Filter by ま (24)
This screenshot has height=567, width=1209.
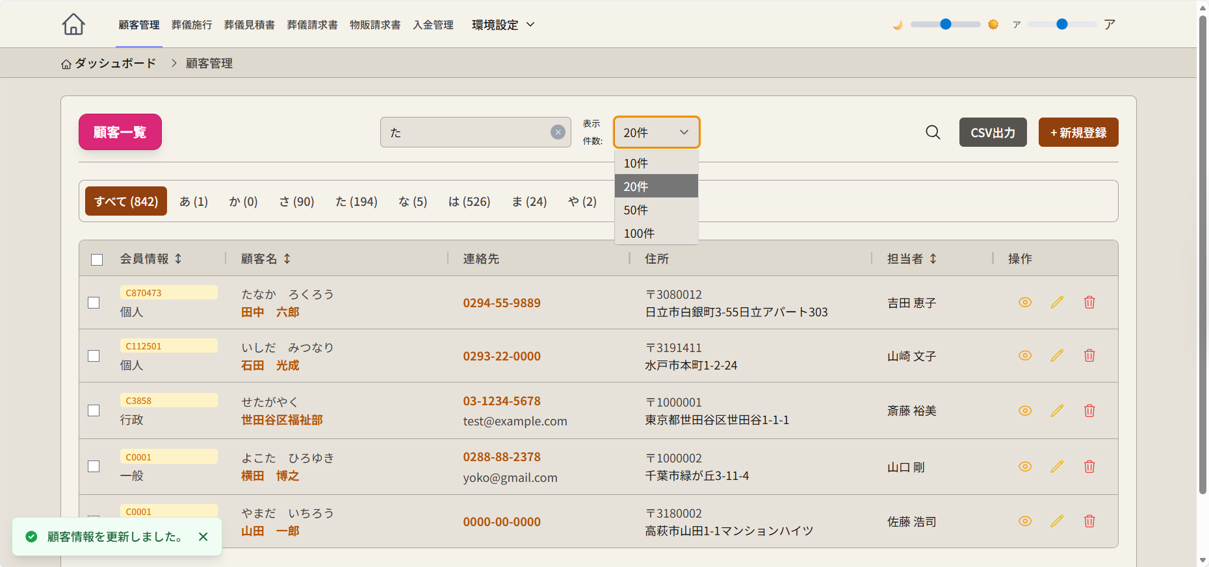(529, 201)
